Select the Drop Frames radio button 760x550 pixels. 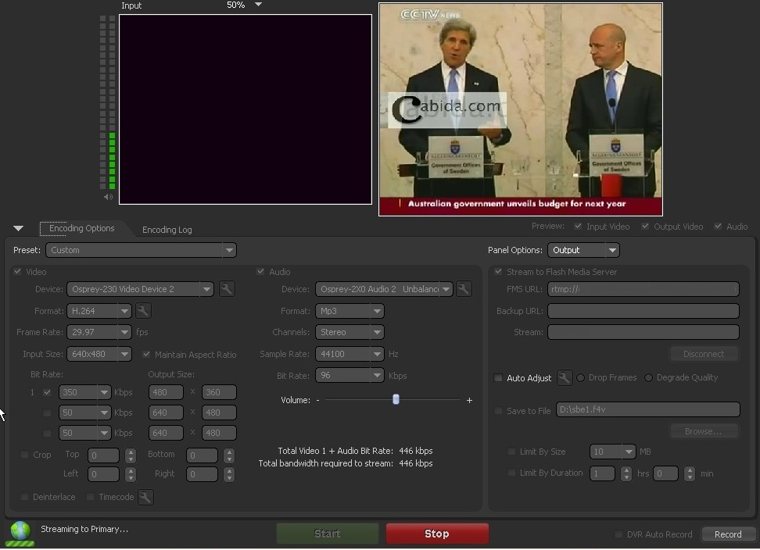pos(580,378)
